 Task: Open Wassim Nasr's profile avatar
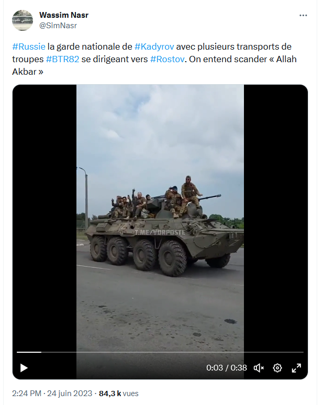[x=23, y=20]
